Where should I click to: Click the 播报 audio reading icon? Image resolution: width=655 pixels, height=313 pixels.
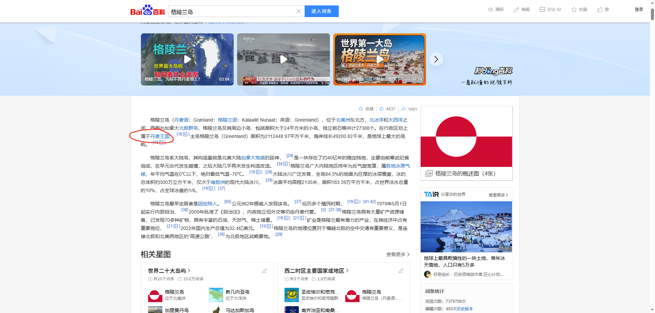point(491,10)
